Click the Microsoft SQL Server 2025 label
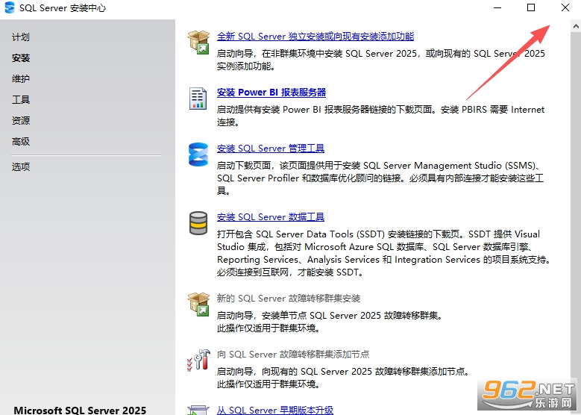581x415 pixels. 80,411
